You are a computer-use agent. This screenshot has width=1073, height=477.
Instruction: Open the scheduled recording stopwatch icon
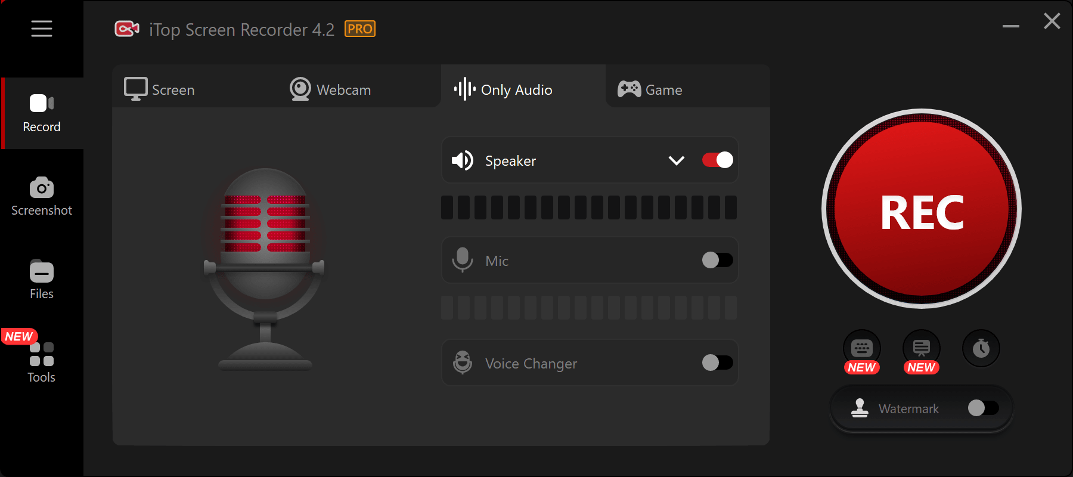(x=981, y=348)
